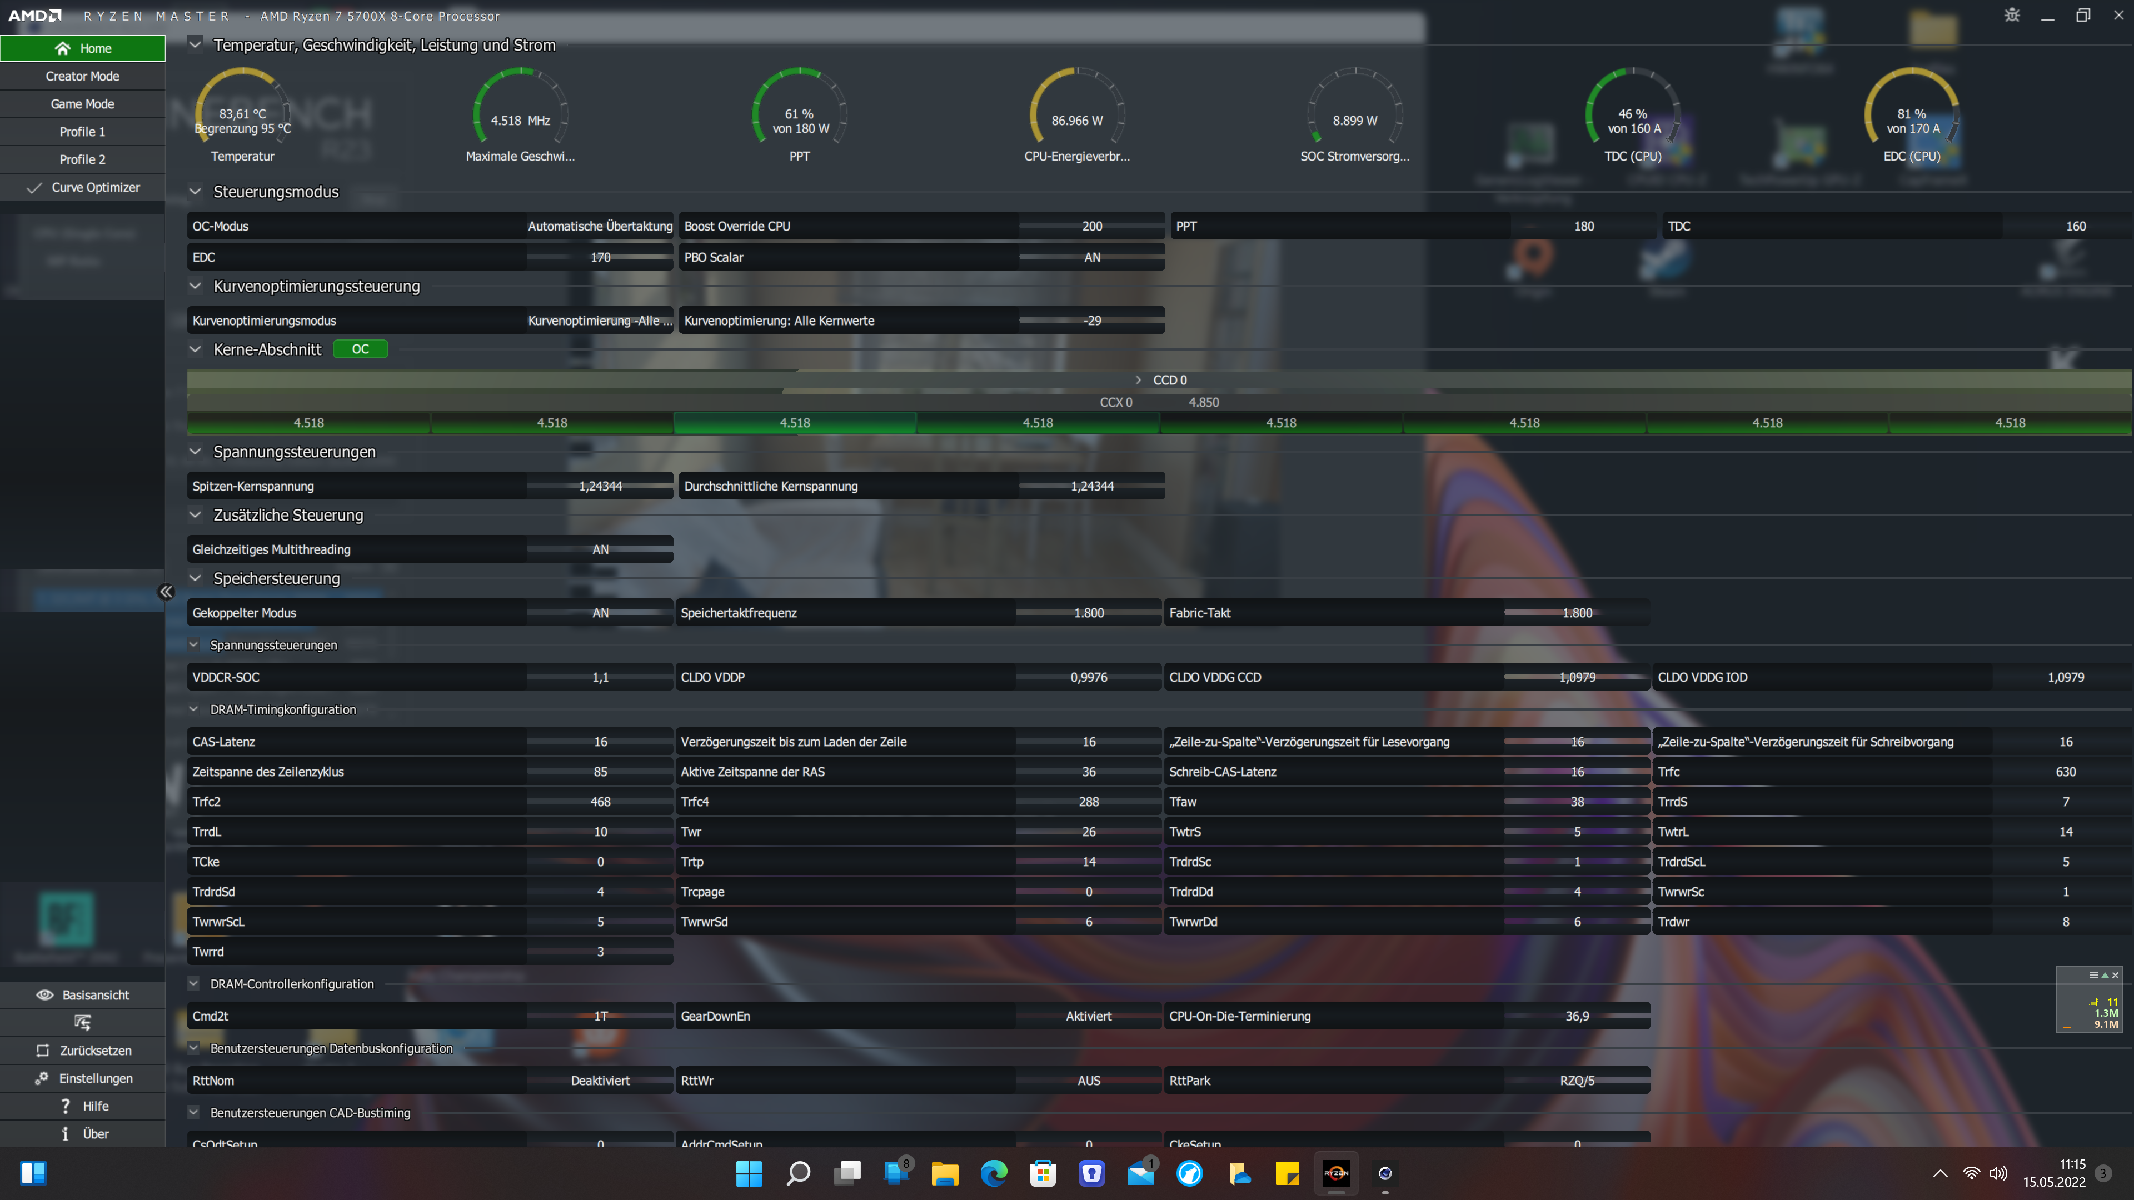This screenshot has width=2134, height=1200.
Task: Select the highlighted third core 4.518 cell
Action: [x=795, y=422]
